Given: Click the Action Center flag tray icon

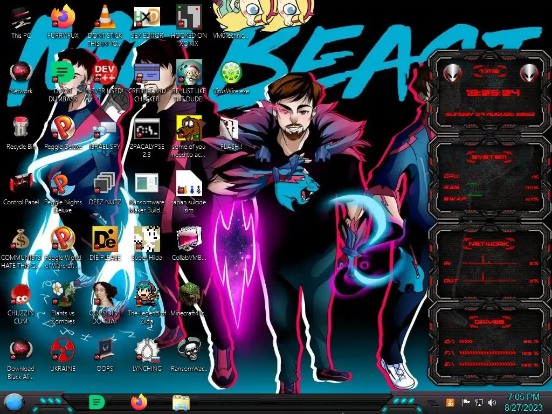Looking at the screenshot, I should tap(466, 402).
